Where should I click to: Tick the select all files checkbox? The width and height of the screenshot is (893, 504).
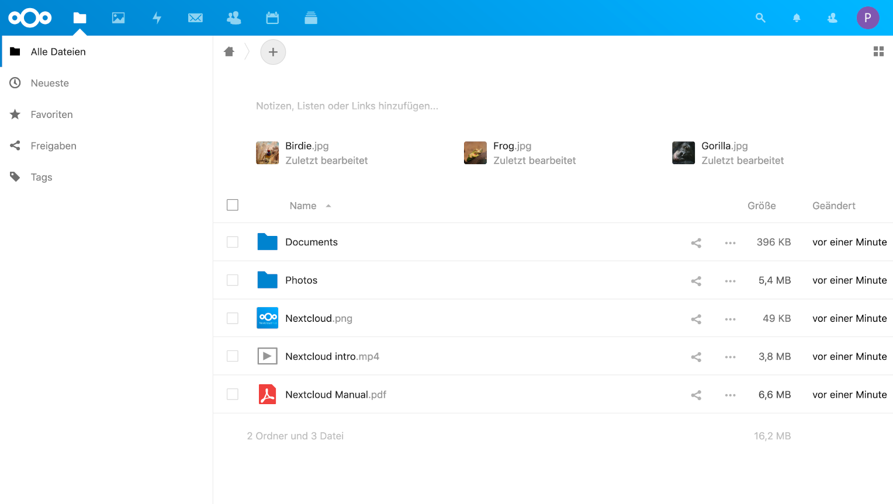pos(233,205)
